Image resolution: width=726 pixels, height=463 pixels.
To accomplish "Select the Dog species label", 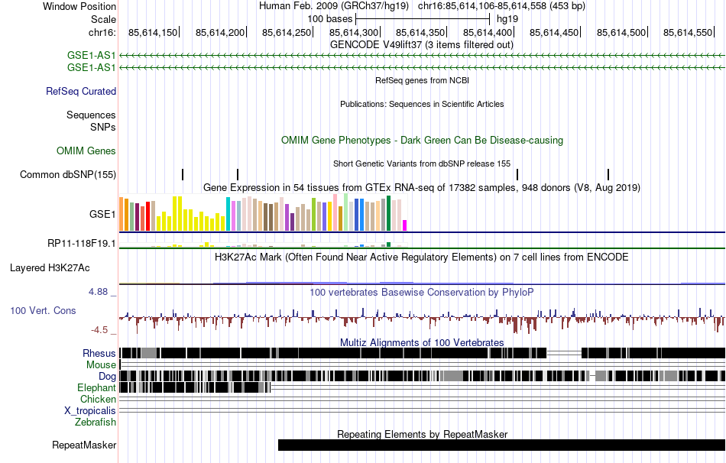I will pos(107,377).
